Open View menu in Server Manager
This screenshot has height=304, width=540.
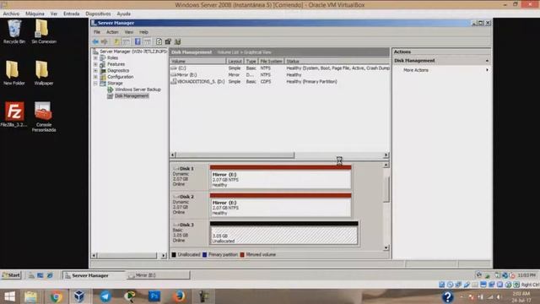tap(129, 32)
